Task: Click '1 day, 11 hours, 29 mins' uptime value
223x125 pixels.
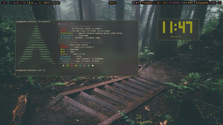Action: tap(87, 61)
